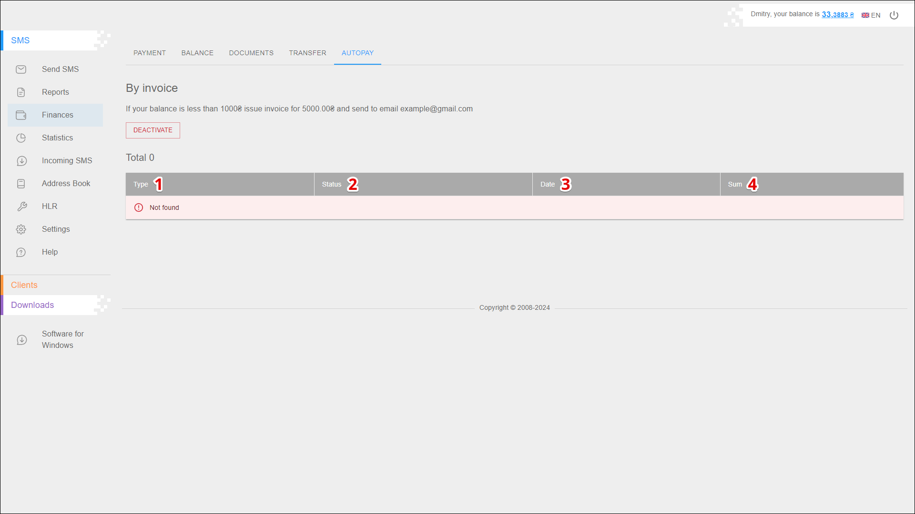The width and height of the screenshot is (915, 514).
Task: Open the Documents tab
Action: (251, 53)
